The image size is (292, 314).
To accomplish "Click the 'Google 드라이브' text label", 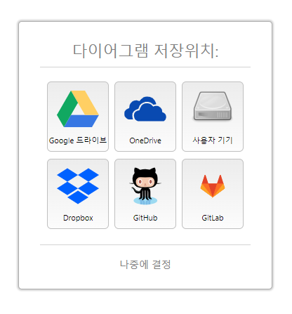I will coord(78,140).
